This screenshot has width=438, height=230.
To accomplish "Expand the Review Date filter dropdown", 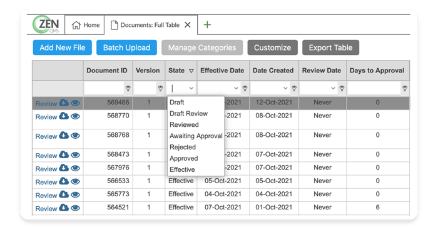I will (x=333, y=89).
